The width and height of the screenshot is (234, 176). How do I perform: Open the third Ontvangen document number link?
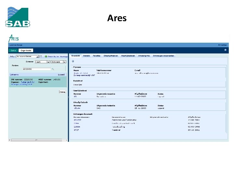(x=77, y=126)
